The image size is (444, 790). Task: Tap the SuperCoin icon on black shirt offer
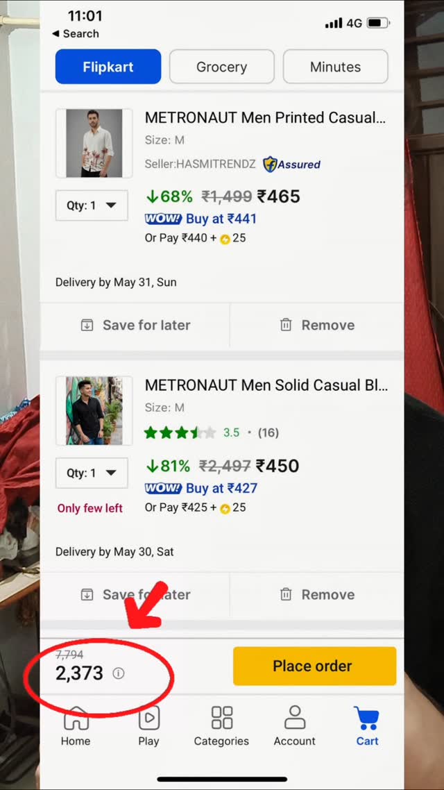(225, 508)
